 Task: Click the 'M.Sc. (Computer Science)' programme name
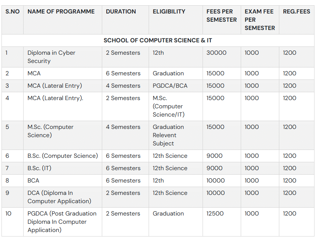click(51, 131)
